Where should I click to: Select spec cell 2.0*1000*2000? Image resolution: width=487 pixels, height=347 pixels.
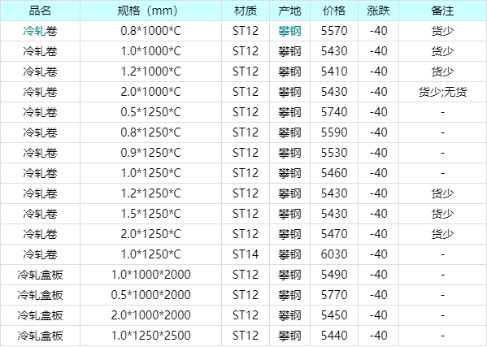click(x=150, y=315)
